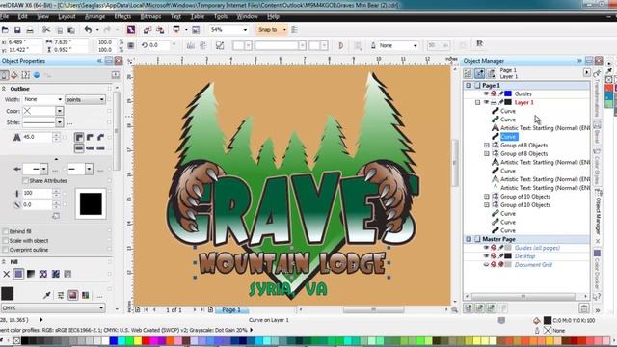Open the Layout menu
This screenshot has width=617, height=347.
pyautogui.click(x=67, y=17)
